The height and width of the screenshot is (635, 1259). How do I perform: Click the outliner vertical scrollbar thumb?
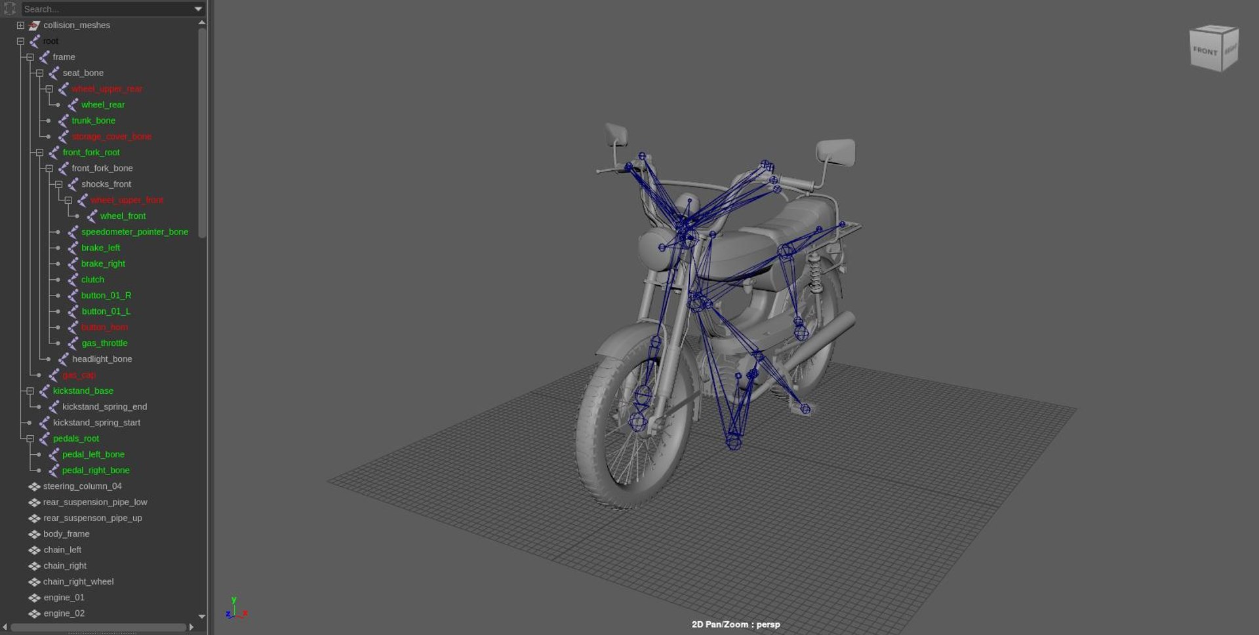[202, 133]
